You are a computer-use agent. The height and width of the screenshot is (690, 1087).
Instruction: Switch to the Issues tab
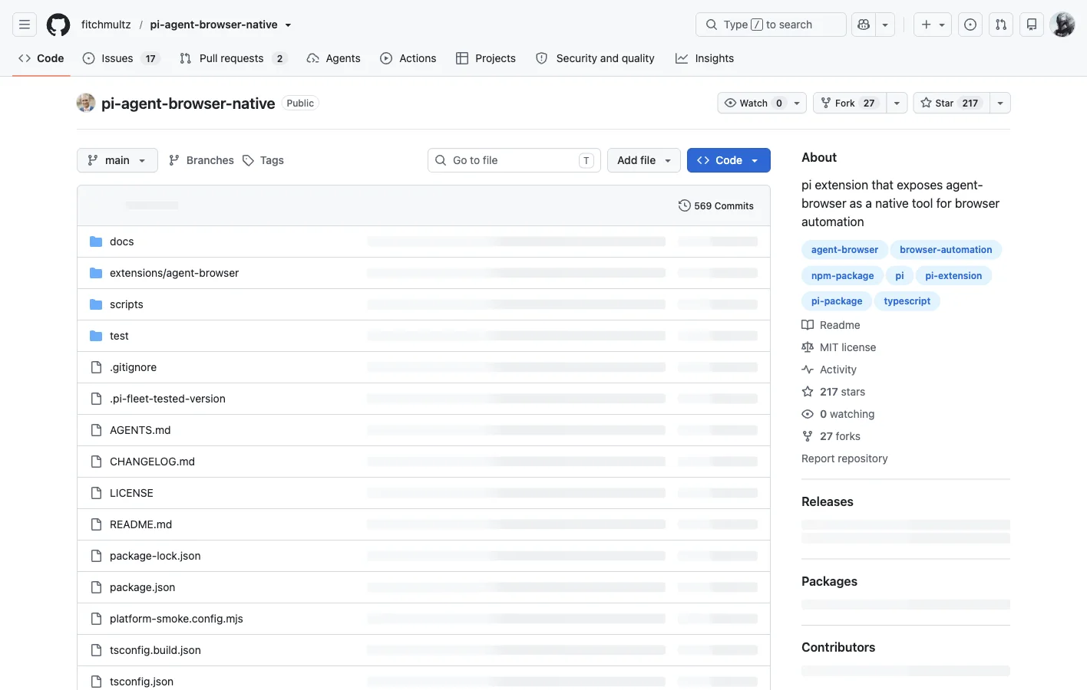(x=121, y=58)
